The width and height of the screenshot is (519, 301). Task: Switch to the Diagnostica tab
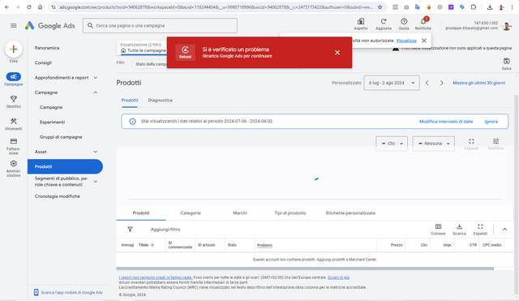[161, 100]
